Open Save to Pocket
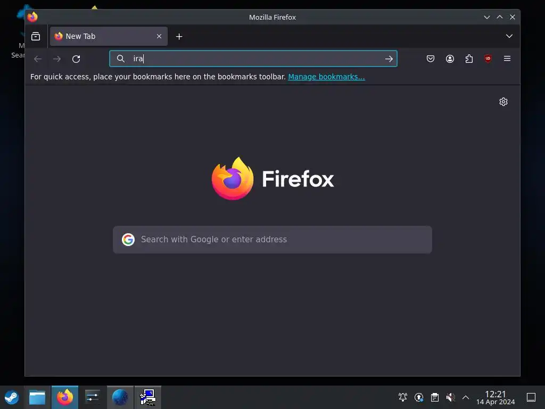The height and width of the screenshot is (409, 545). 430,59
